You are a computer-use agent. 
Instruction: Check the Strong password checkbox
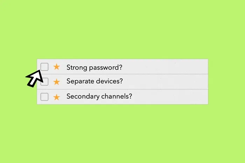(x=44, y=67)
